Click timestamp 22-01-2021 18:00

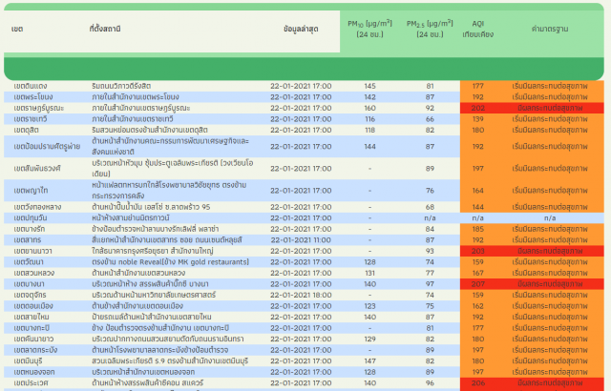301,295
